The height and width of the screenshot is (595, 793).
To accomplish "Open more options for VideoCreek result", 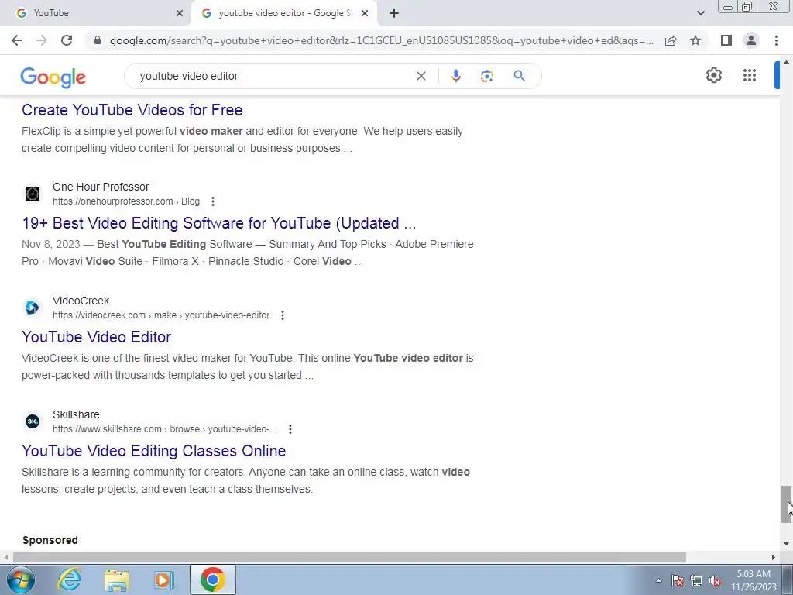I will tap(283, 315).
